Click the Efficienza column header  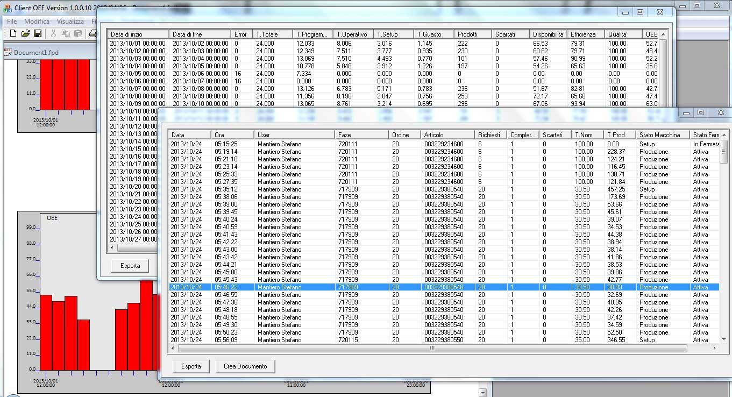(586, 34)
